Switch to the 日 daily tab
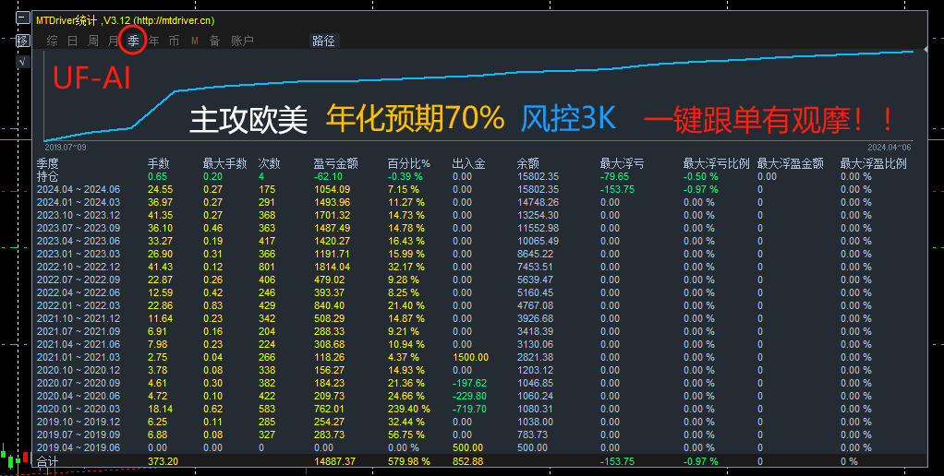This screenshot has width=944, height=476. 72,41
